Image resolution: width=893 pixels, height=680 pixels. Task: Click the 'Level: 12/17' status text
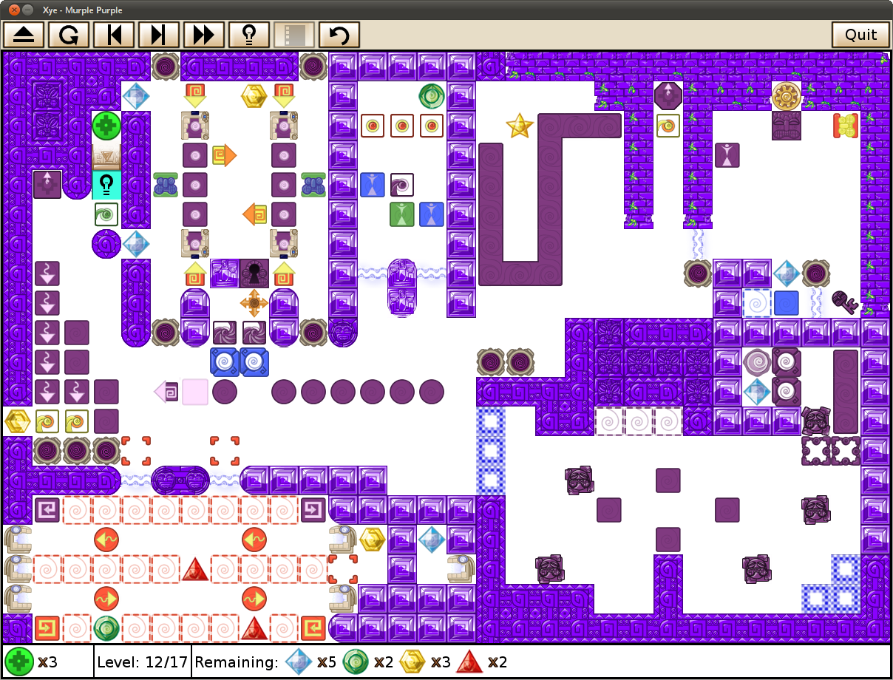[143, 662]
